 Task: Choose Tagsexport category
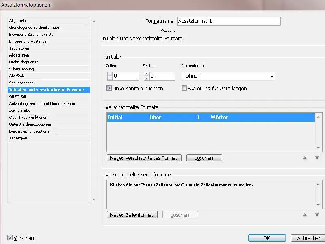click(49, 138)
